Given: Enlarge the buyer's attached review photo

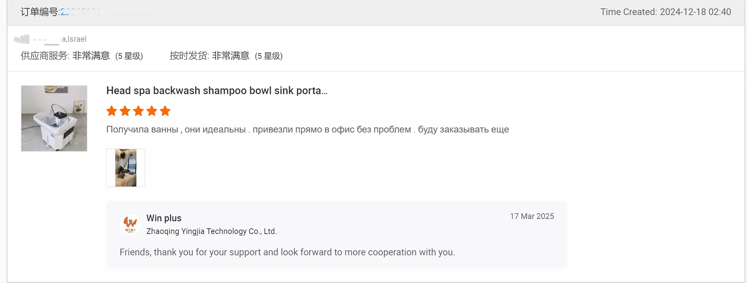Looking at the screenshot, I should coord(126,168).
